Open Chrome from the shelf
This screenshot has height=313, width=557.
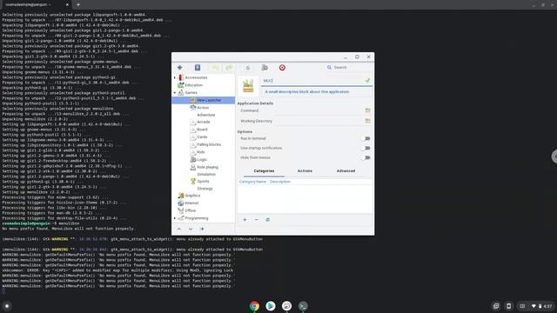[x=254, y=306]
